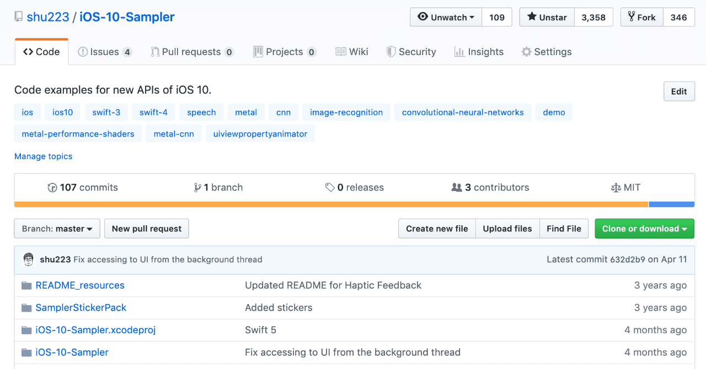Expand the Clone or download menu
The image size is (706, 369).
click(x=644, y=229)
